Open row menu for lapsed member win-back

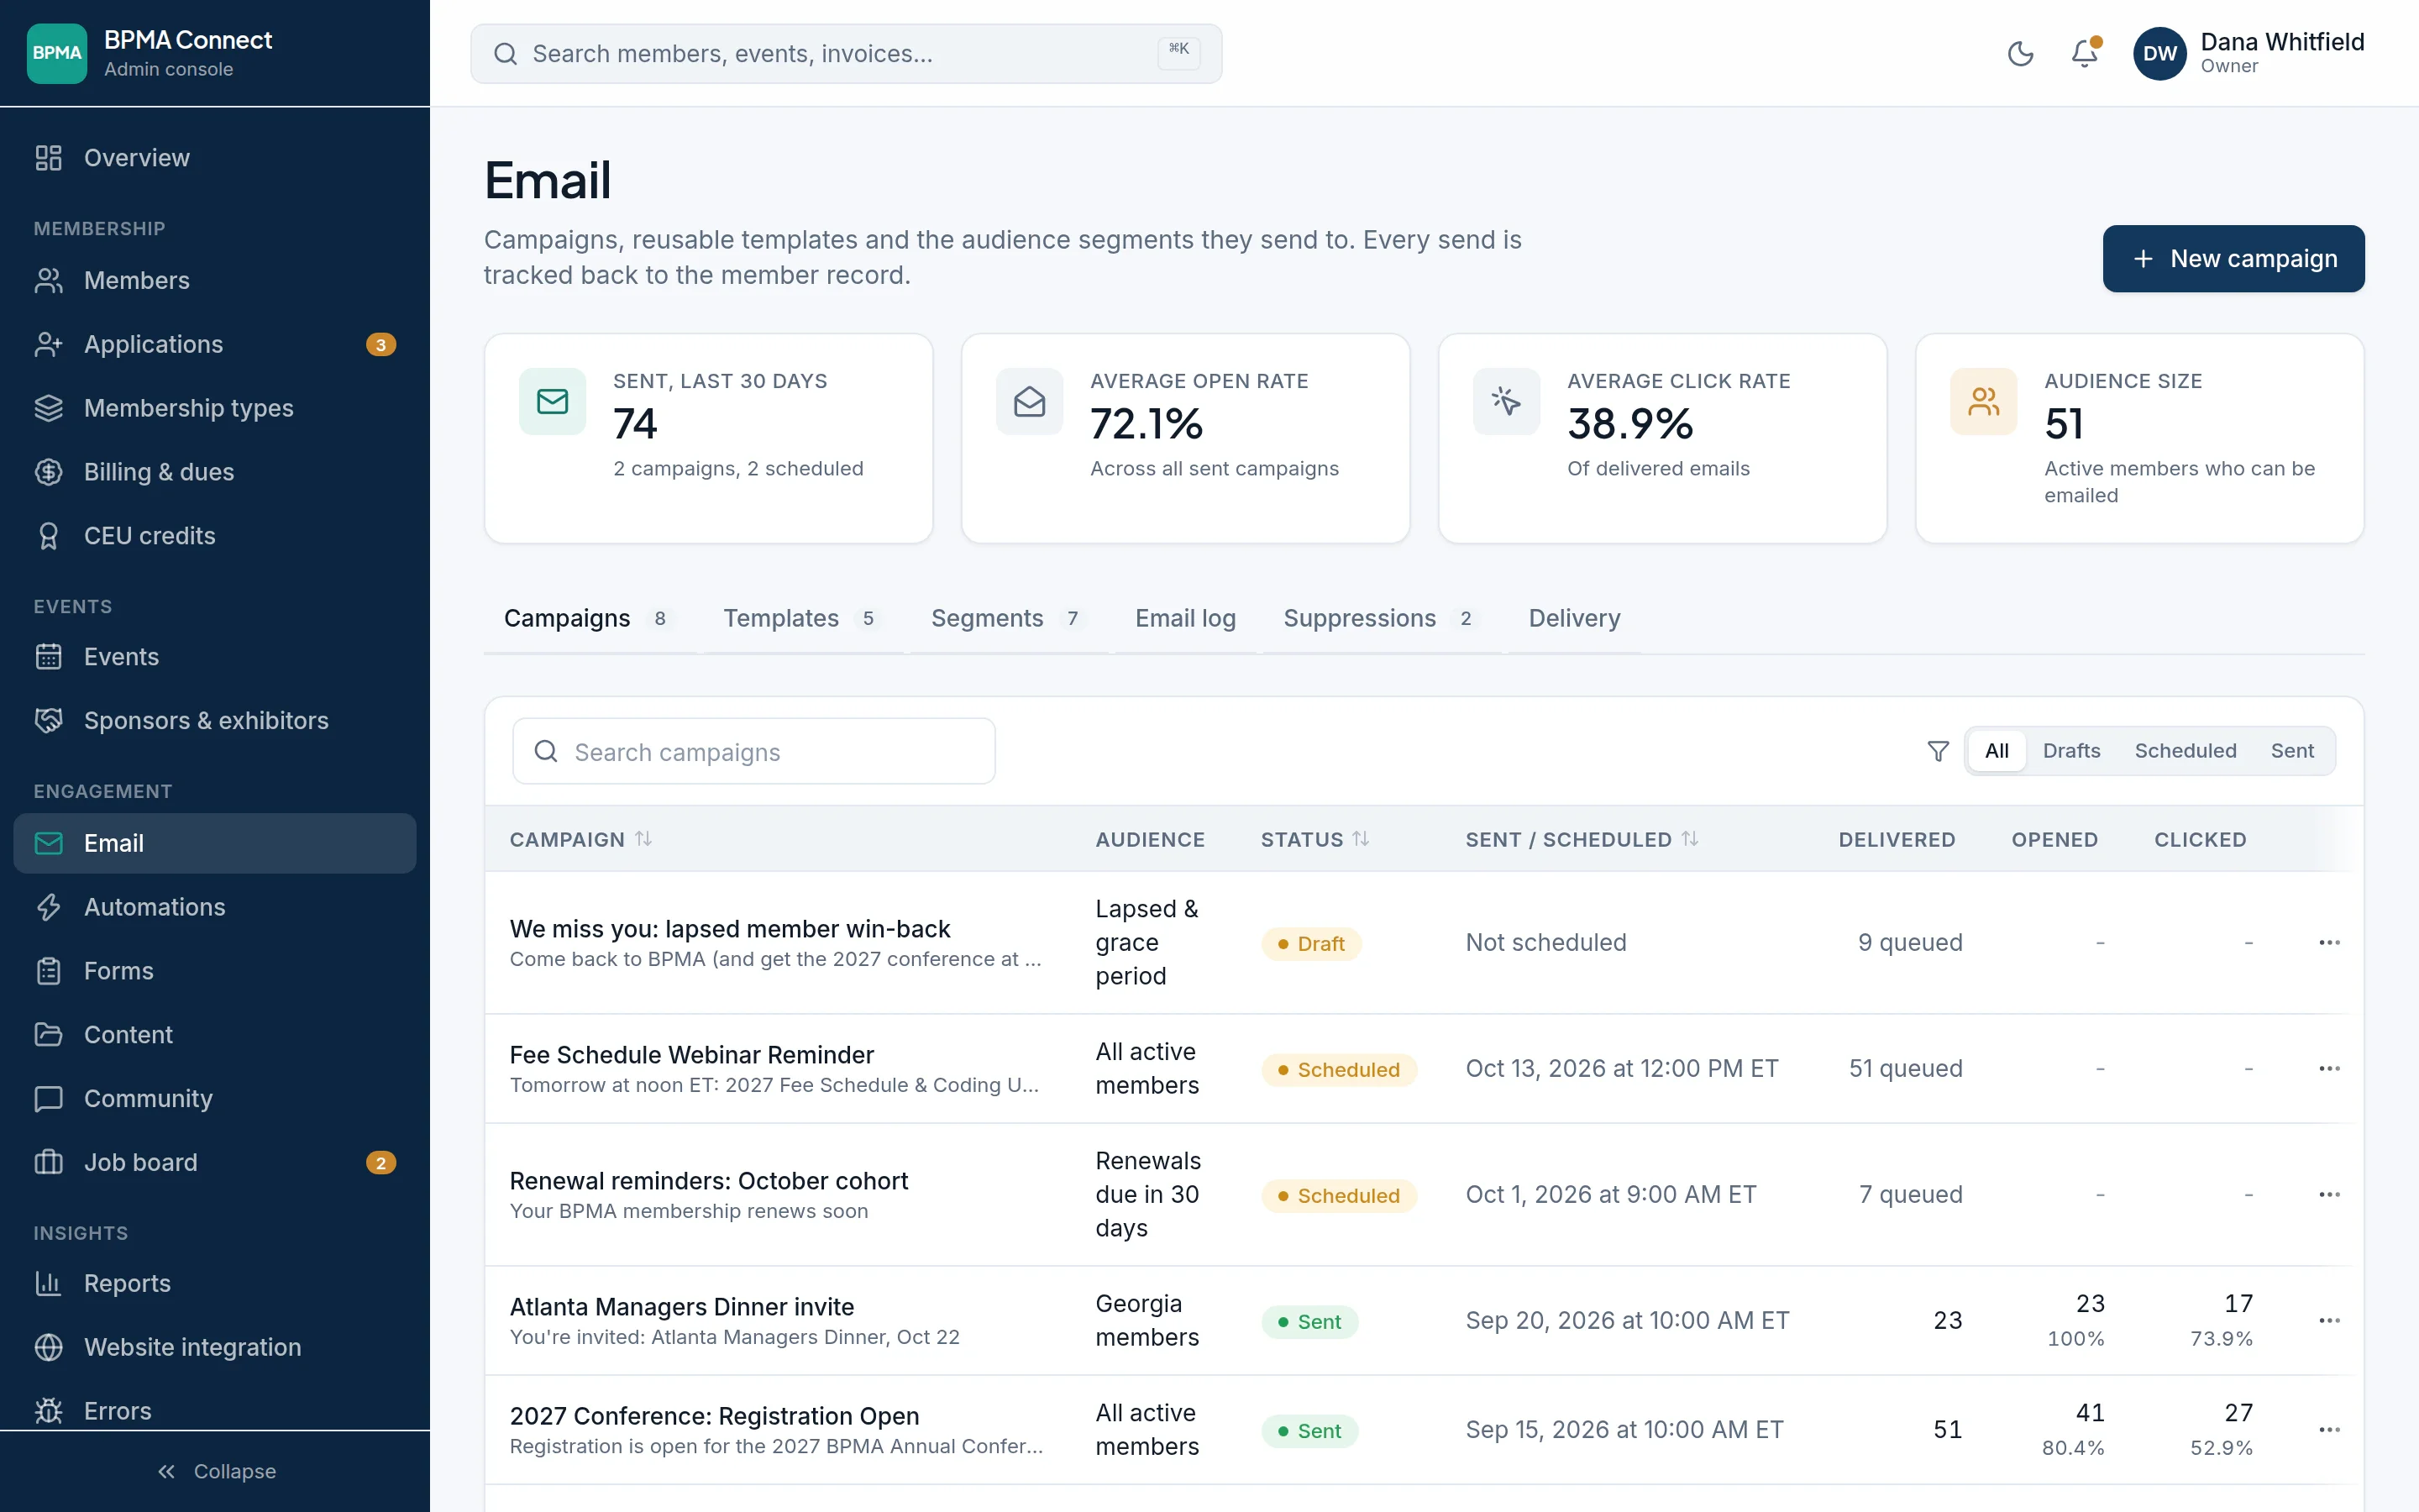(2329, 943)
